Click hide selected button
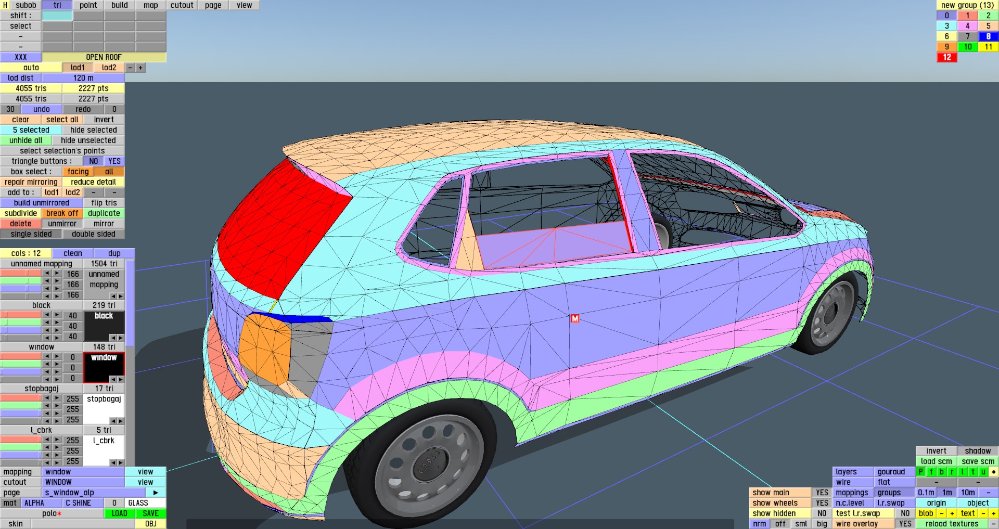The height and width of the screenshot is (529, 999). (x=94, y=130)
